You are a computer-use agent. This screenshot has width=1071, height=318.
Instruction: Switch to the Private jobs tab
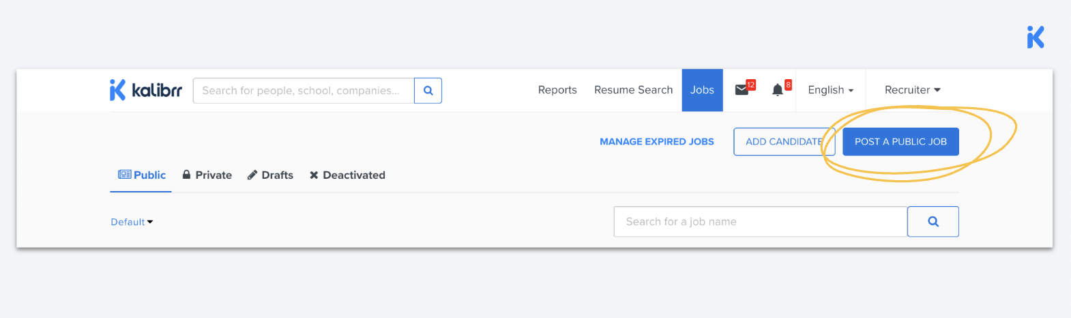click(207, 175)
